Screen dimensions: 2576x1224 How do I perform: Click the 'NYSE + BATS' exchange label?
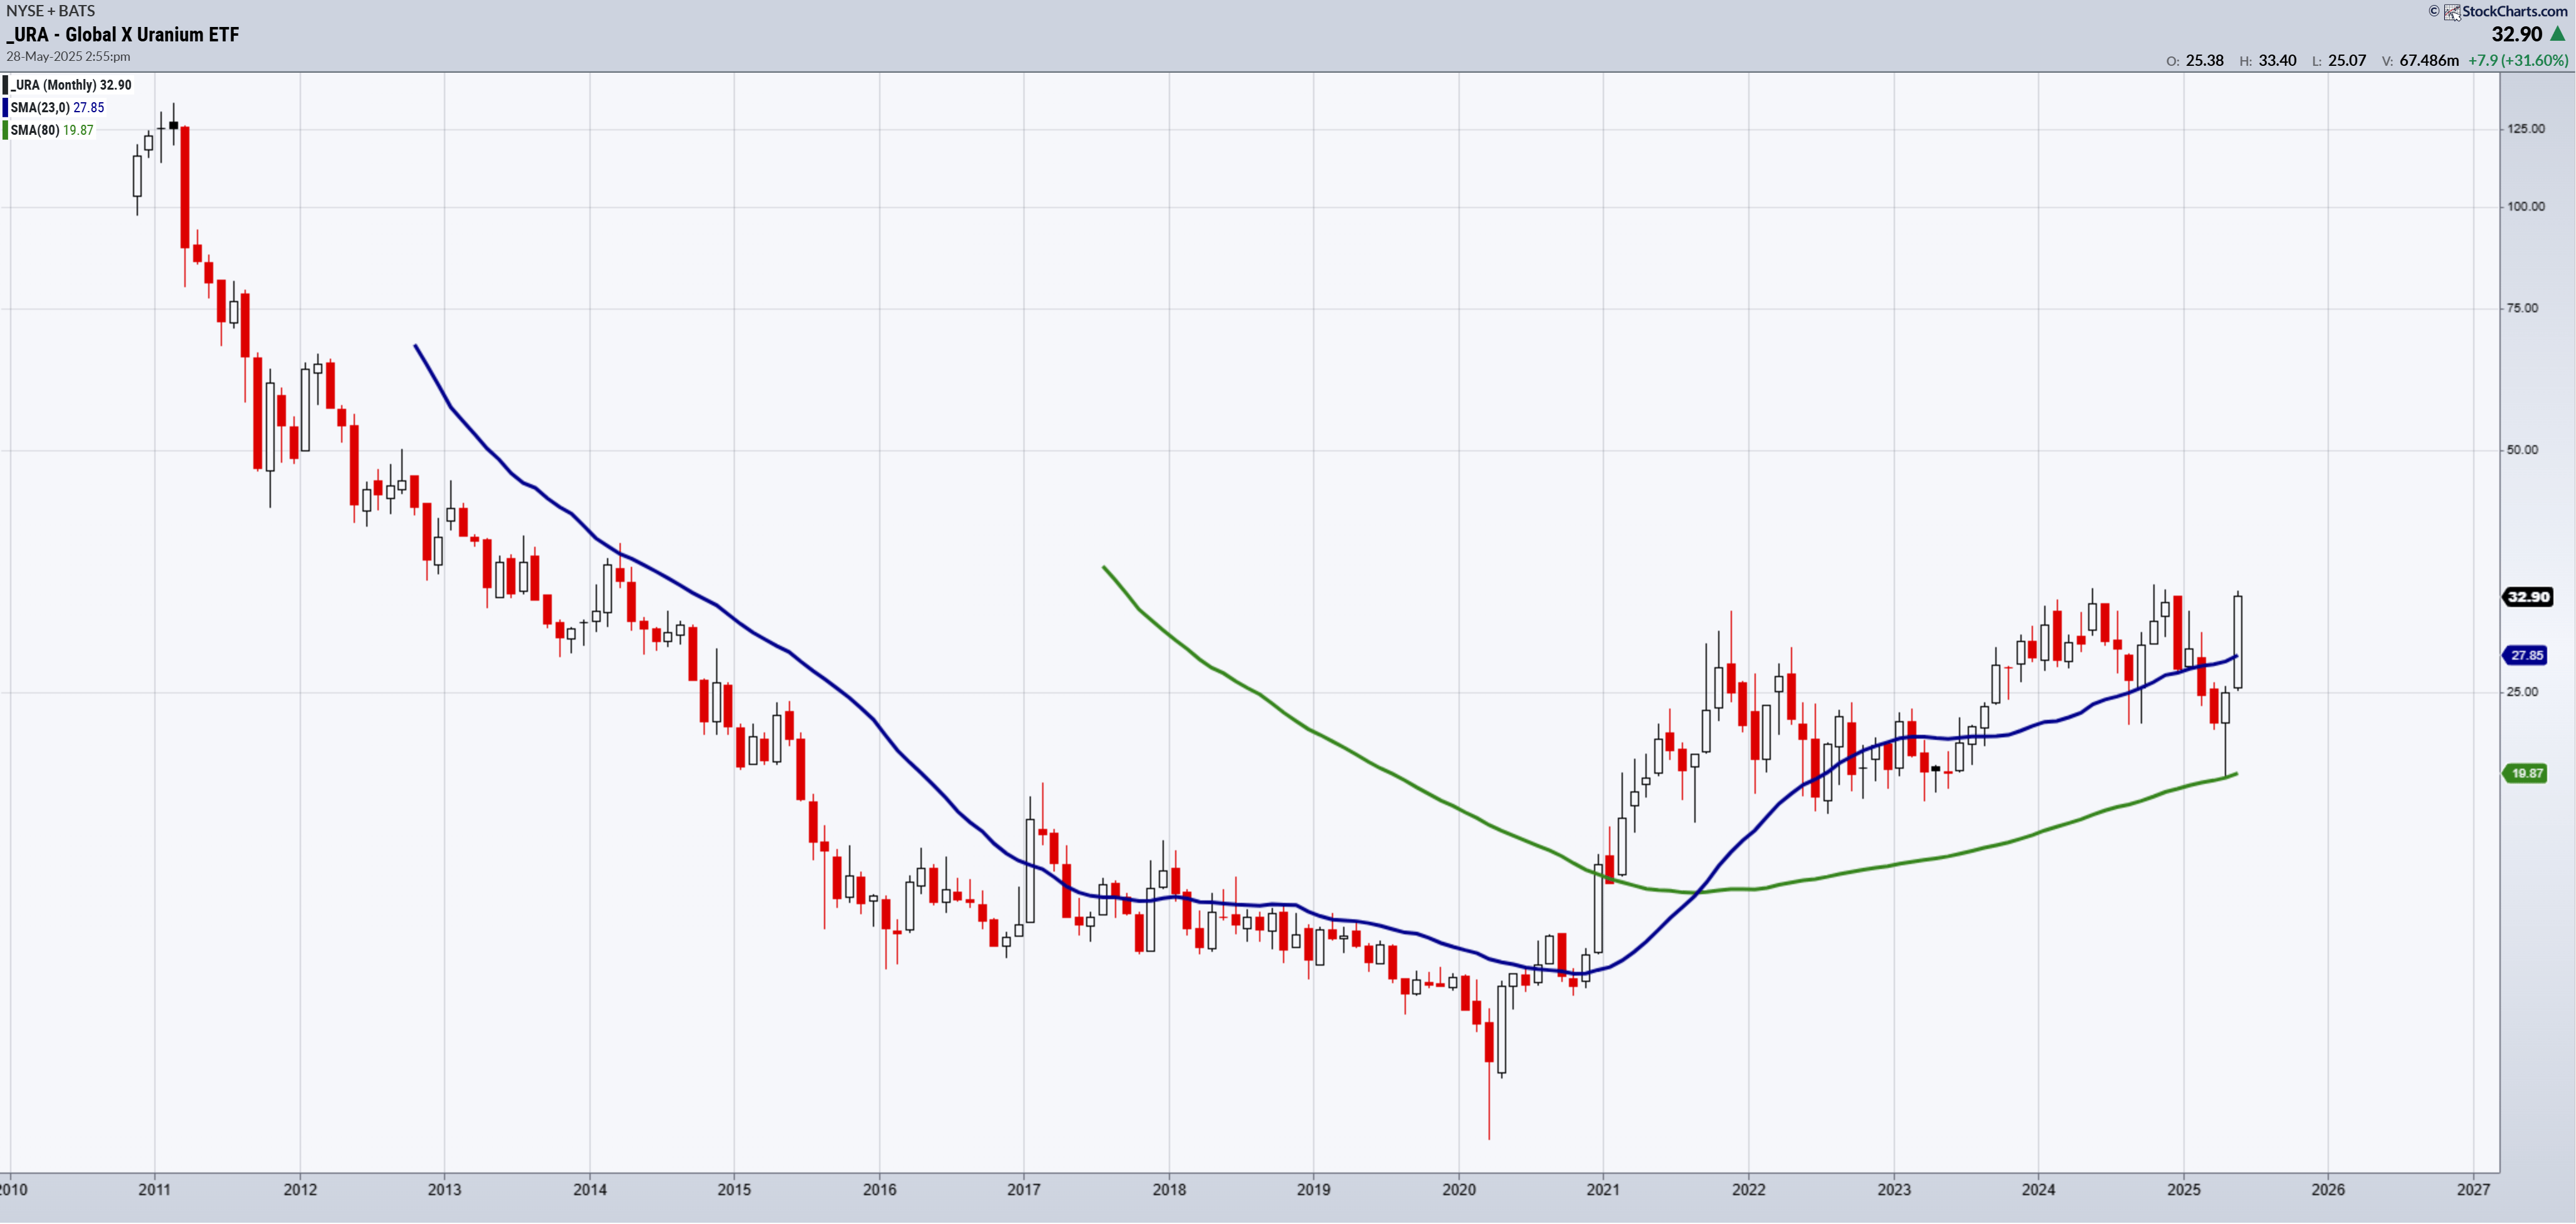pos(51,11)
